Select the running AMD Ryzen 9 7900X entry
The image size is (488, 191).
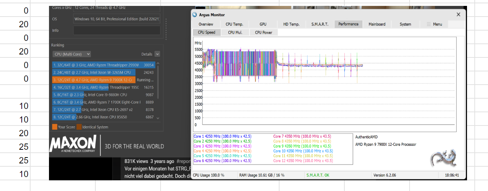103,80
